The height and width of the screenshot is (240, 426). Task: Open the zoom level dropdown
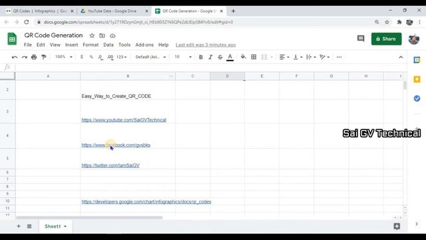click(64, 57)
